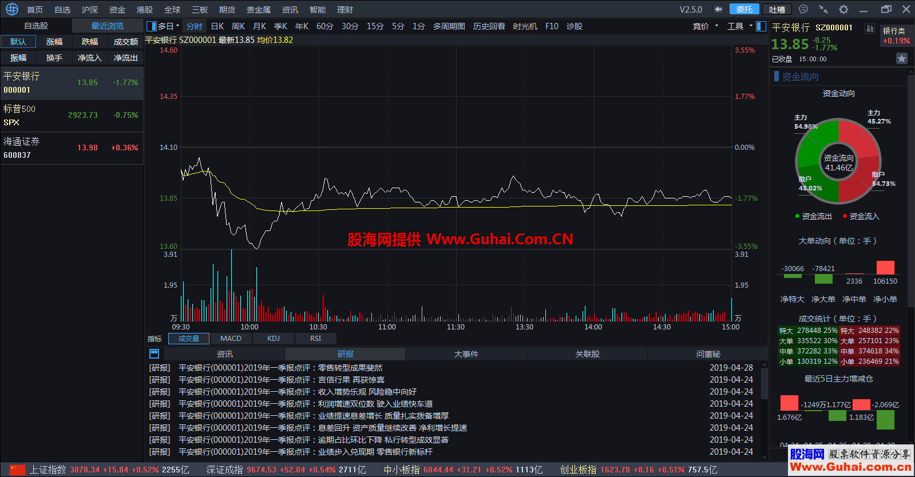915x477 pixels.
Task: Switch to 大事件 tab
Action: point(466,354)
